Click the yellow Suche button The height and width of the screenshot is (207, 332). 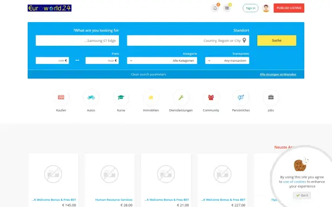point(277,40)
